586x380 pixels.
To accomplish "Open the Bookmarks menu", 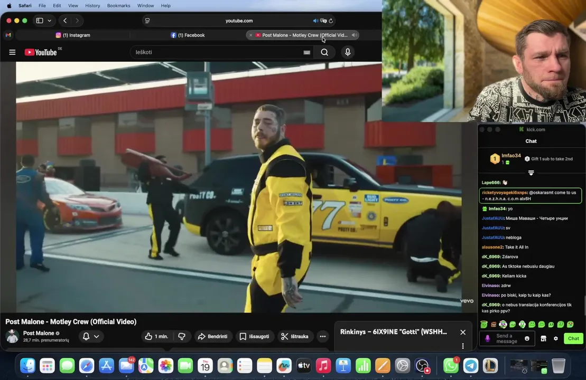I will point(118,6).
